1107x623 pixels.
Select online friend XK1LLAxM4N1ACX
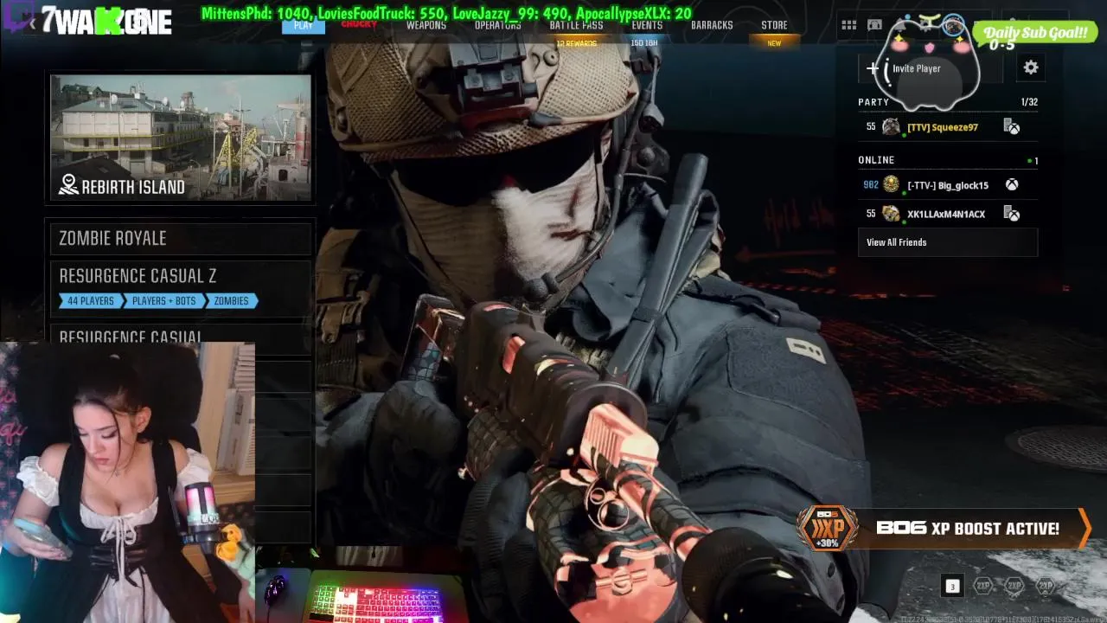(948, 214)
